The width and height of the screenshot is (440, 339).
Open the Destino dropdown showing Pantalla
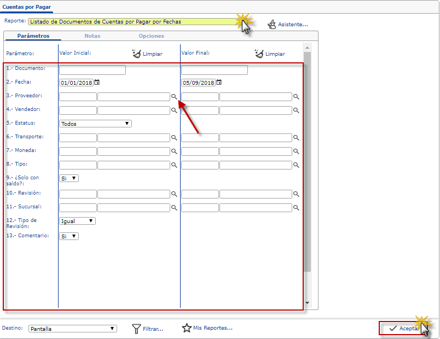click(x=73, y=329)
